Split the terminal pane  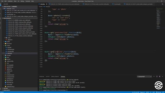coord(157,76)
